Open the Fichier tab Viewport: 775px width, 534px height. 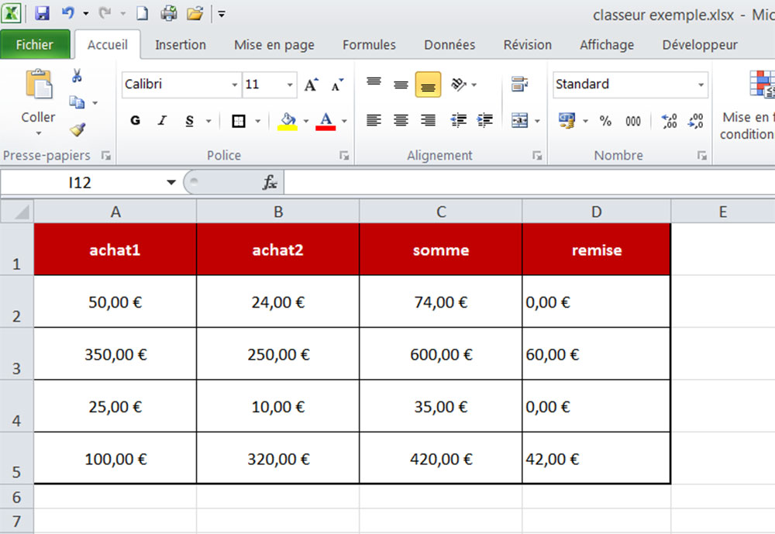click(35, 44)
